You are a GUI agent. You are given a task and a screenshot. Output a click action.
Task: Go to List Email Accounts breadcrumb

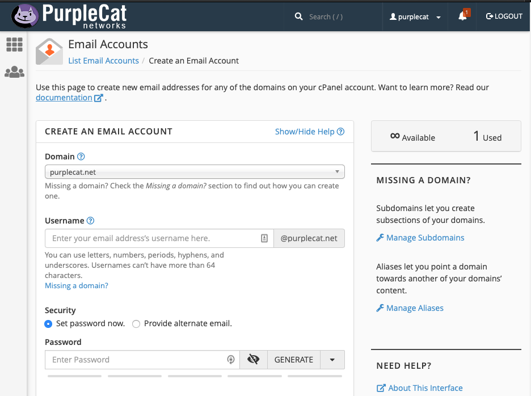103,61
